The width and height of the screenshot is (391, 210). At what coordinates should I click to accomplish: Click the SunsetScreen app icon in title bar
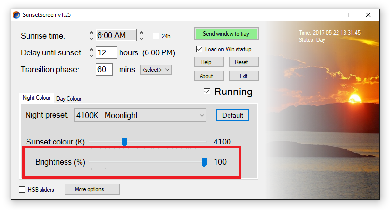(x=16, y=15)
